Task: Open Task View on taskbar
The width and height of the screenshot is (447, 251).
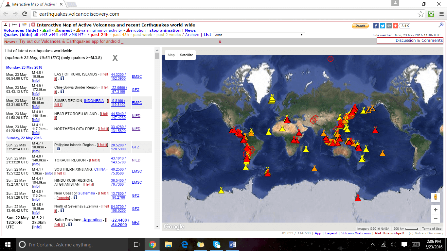Action: [x=136, y=244]
